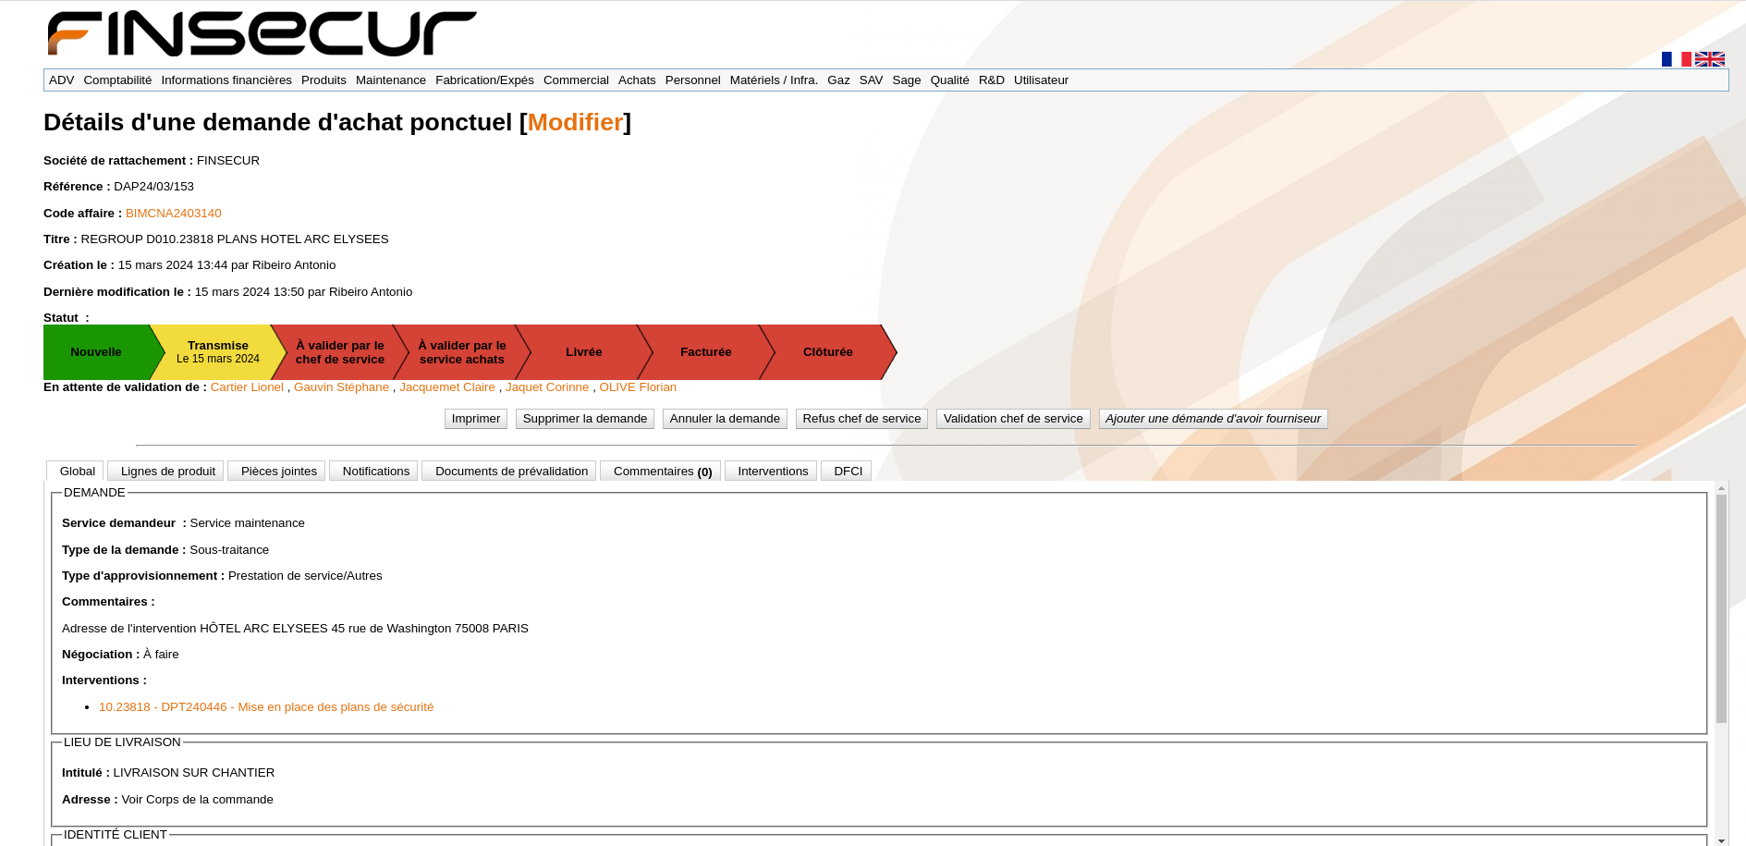The image size is (1746, 846).
Task: Click the 'Livrée' stage in the workflow
Action: (584, 352)
